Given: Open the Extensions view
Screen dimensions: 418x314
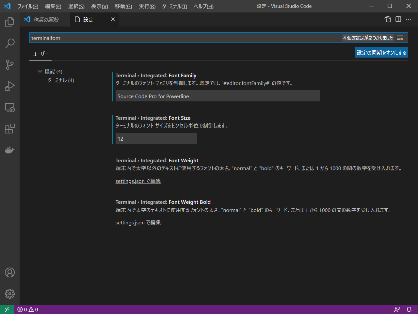Looking at the screenshot, I should (x=10, y=129).
